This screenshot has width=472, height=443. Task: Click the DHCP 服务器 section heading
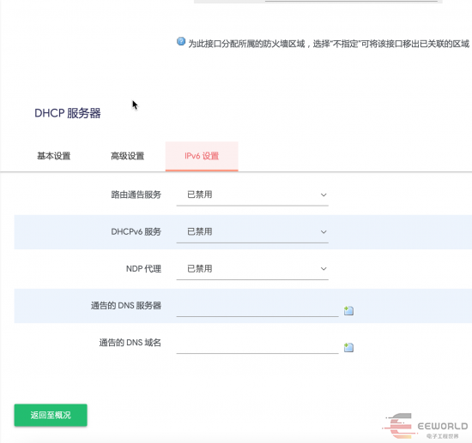click(x=68, y=113)
